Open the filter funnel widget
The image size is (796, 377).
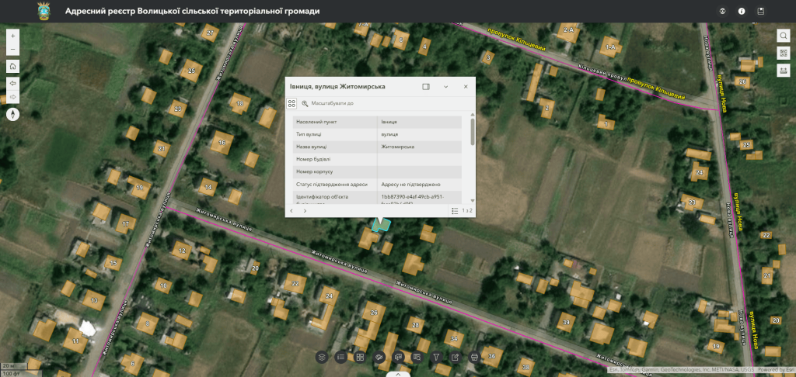tap(435, 357)
